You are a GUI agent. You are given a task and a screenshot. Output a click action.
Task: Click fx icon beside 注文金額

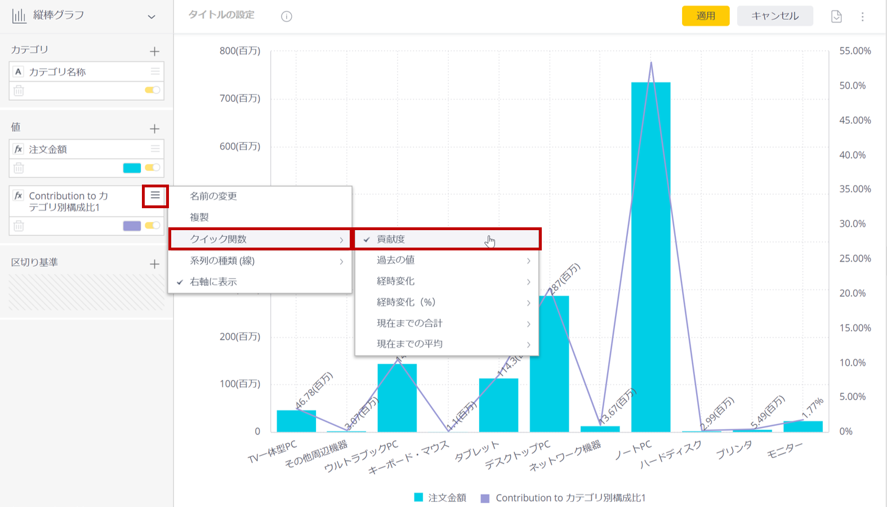(x=19, y=149)
